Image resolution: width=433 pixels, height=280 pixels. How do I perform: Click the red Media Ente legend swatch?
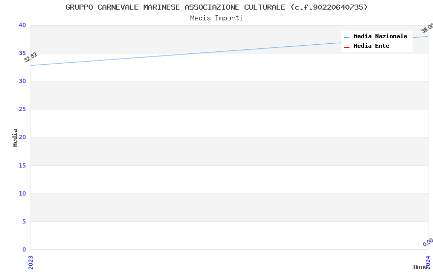pos(346,47)
